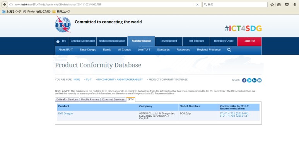This screenshot has width=299, height=146.
Task: Open downloads arrow in browser toolbar
Action: 295,5
